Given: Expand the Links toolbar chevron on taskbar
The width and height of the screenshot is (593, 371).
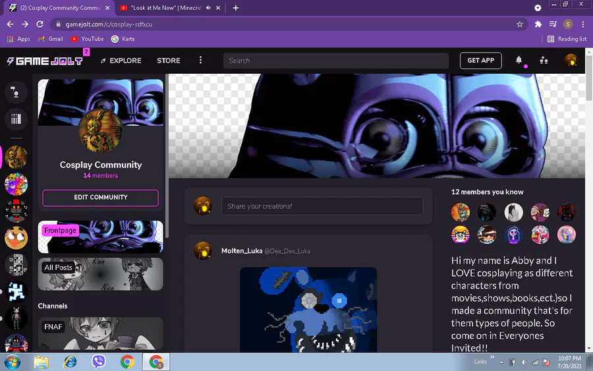Looking at the screenshot, I should [492, 357].
